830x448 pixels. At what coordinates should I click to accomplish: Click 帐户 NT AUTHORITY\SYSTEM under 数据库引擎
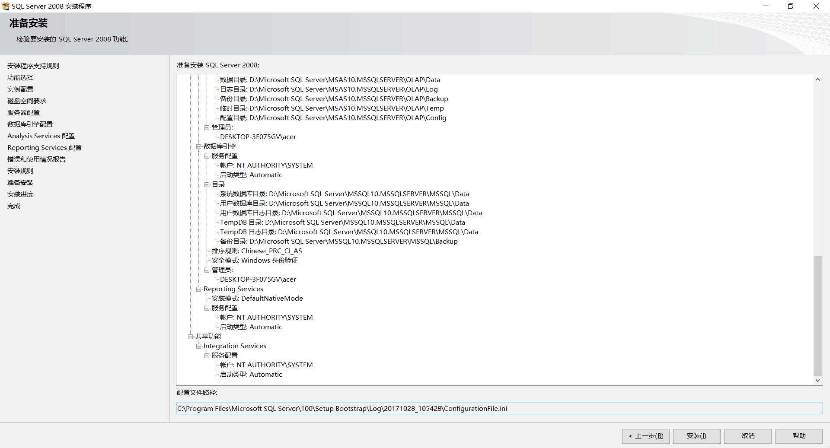click(x=266, y=165)
